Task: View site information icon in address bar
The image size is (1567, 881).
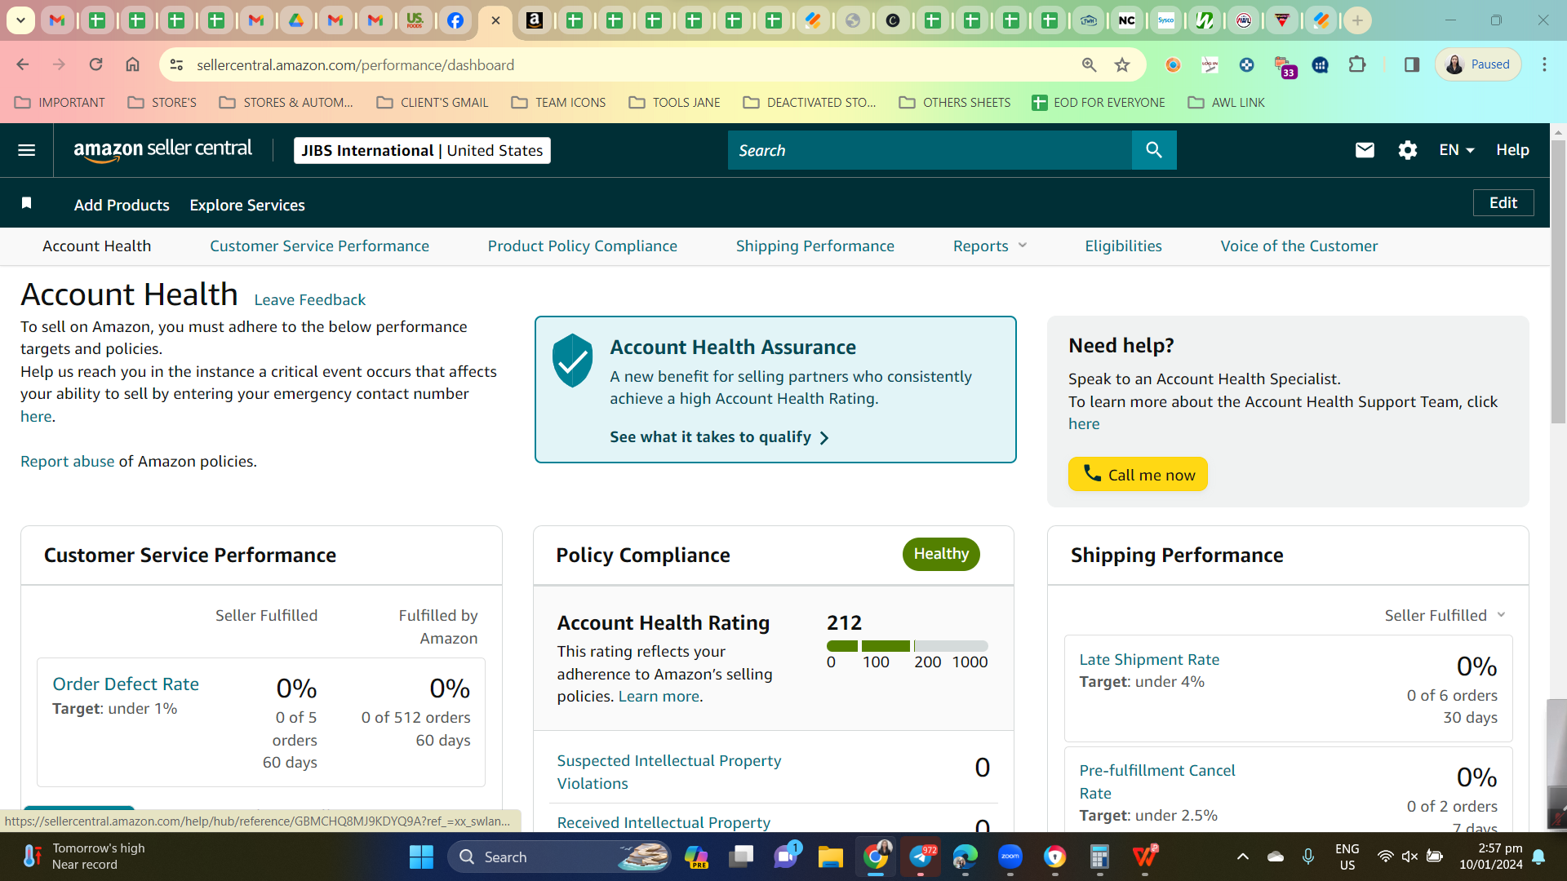Action: tap(176, 64)
